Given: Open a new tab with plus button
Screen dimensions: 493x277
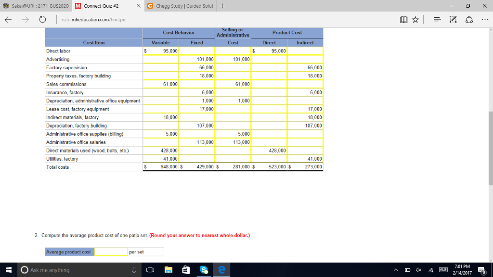Looking at the screenshot, I should point(222,6).
